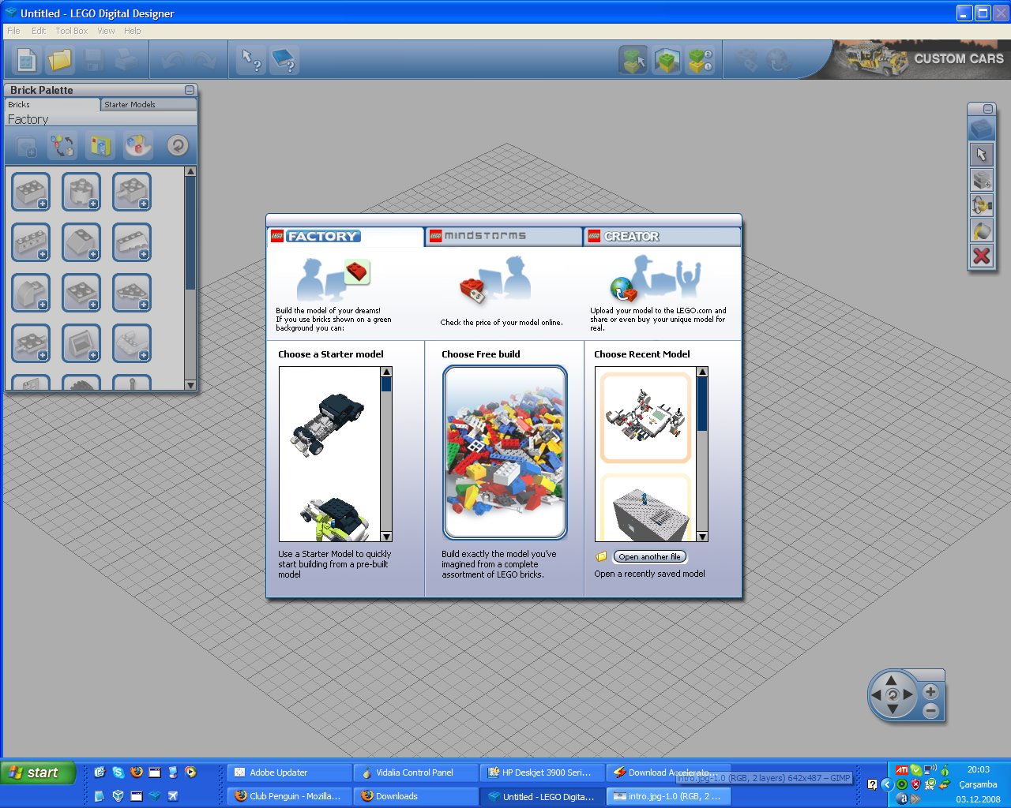Collapse the Brick Palette panel
The width and height of the screenshot is (1011, 808).
pos(190,90)
